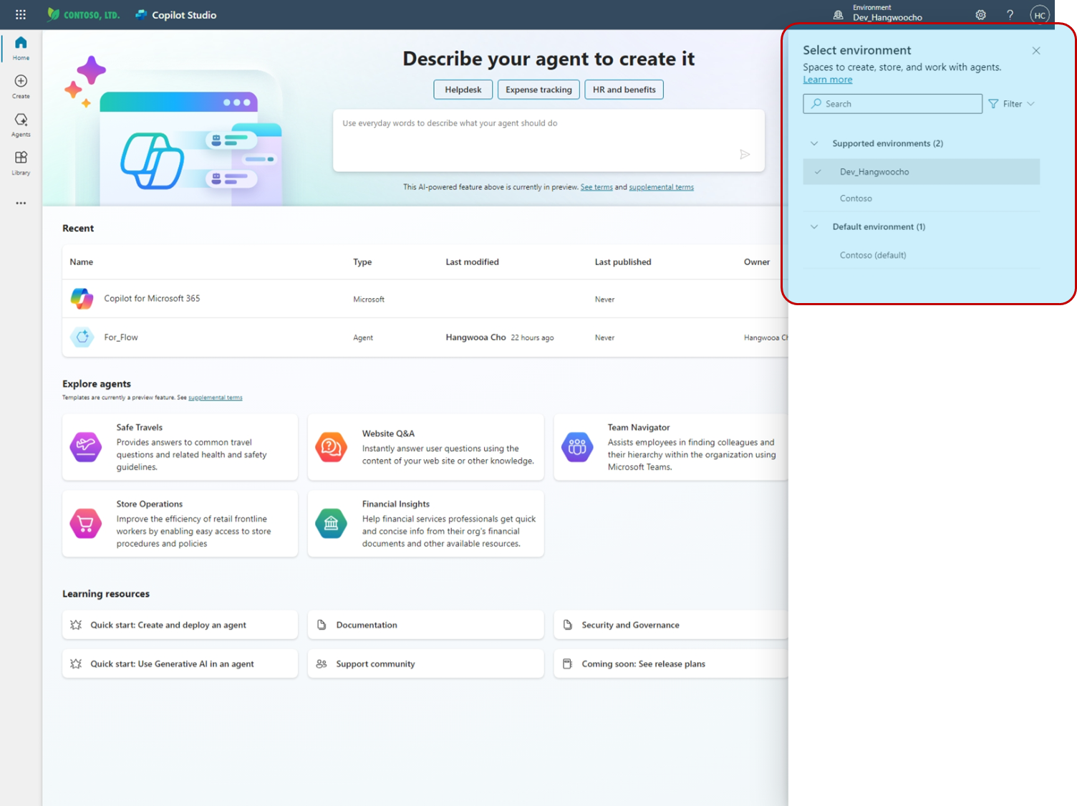Open Copilot for Microsoft 365 row name

click(152, 298)
